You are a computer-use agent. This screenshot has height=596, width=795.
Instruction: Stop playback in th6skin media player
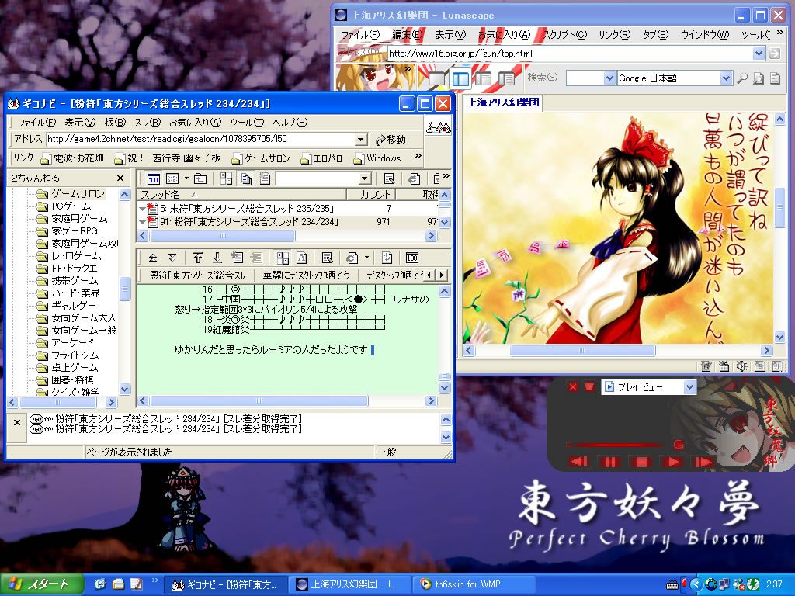(x=641, y=462)
